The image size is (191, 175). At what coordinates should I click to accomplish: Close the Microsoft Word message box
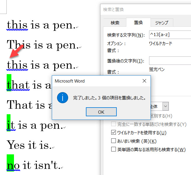point(144,81)
